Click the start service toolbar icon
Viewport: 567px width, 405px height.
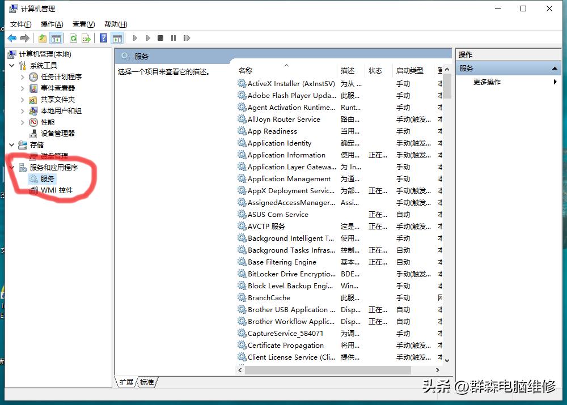[x=135, y=38]
